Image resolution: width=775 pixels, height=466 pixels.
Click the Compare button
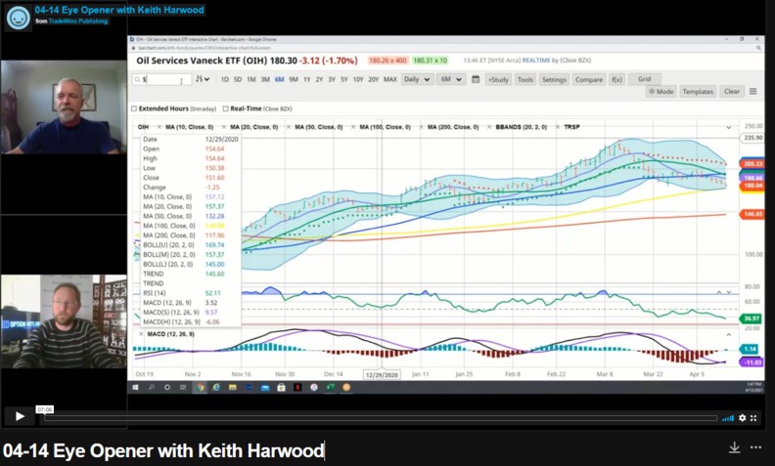589,79
